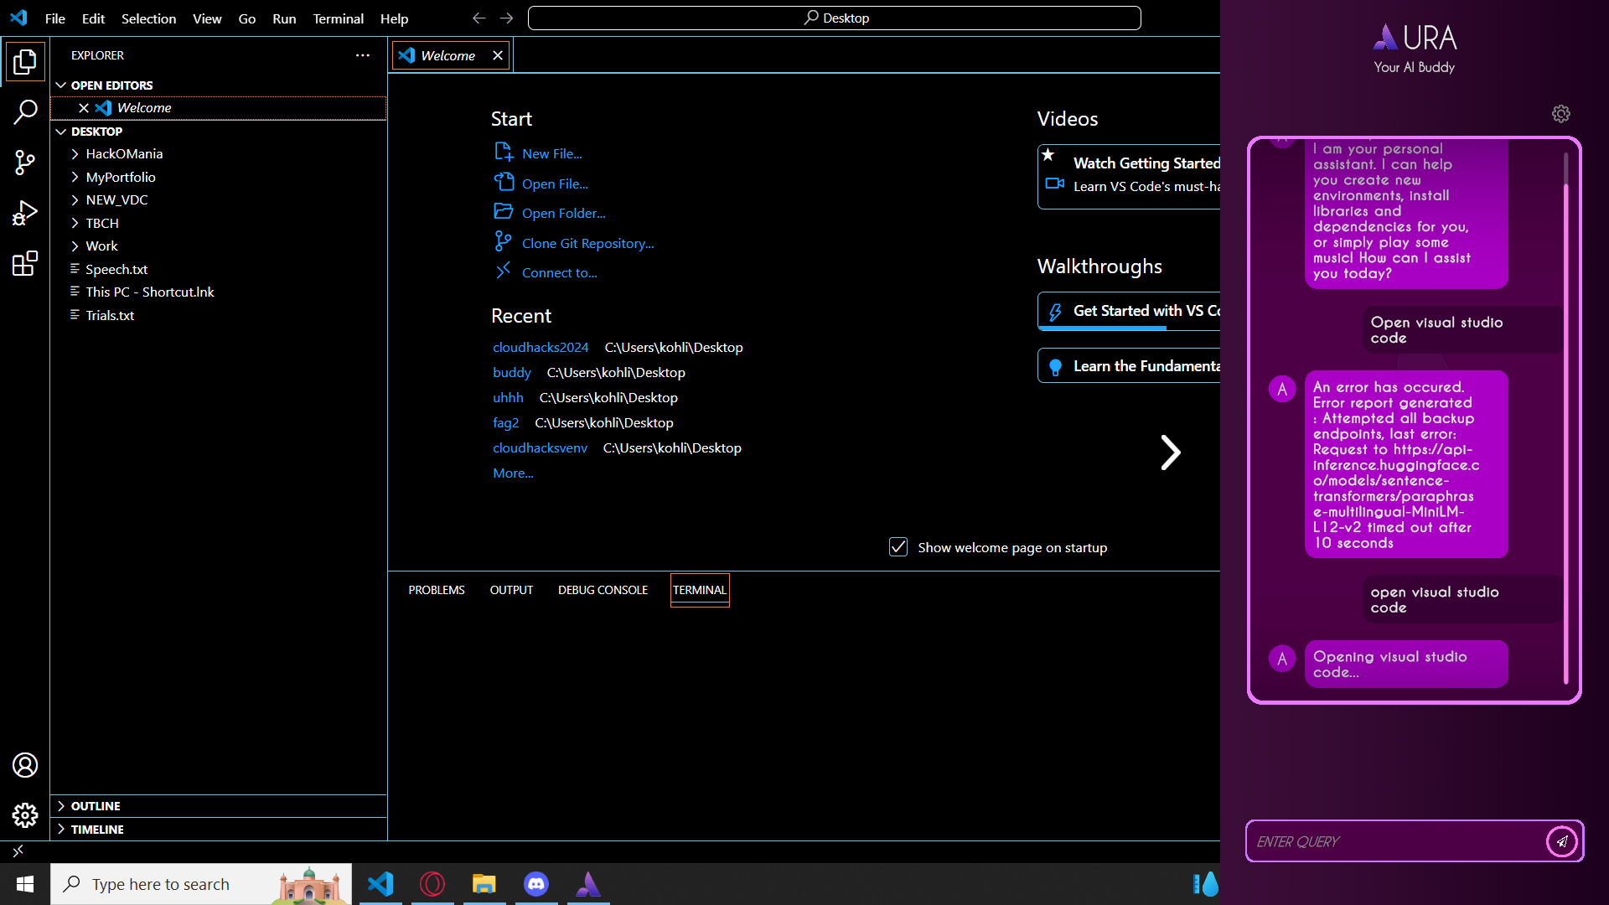Collapse the OPEN EDITORS section
This screenshot has width=1609, height=905.
[x=111, y=85]
